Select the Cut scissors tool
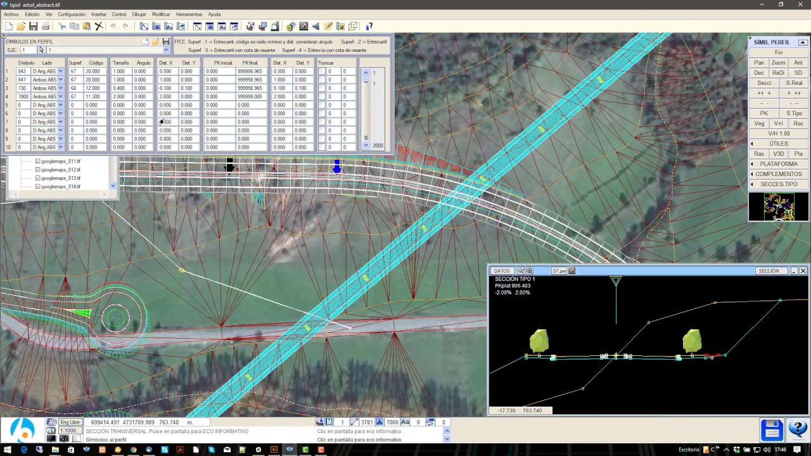 62,26
